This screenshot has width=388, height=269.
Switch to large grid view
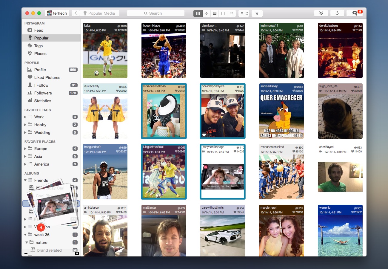tap(206, 13)
